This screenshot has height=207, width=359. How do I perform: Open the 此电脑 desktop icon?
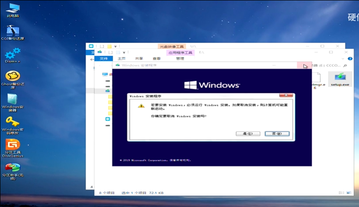pyautogui.click(x=13, y=10)
